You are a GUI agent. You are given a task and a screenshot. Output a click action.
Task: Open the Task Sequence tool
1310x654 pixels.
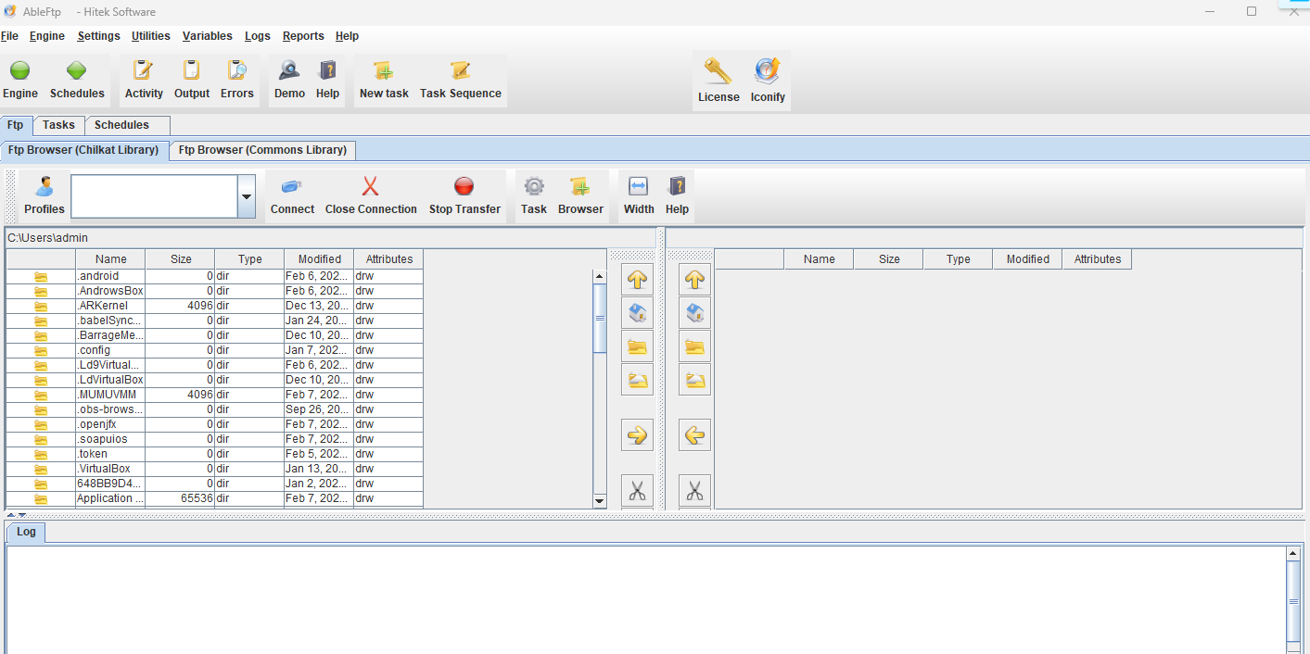point(460,71)
